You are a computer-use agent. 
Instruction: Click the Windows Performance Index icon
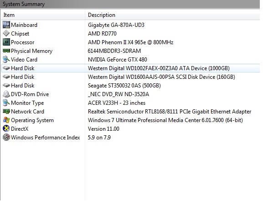pyautogui.click(x=6, y=137)
